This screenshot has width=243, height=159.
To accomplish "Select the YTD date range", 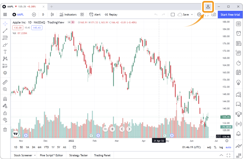I will pyautogui.click(x=46, y=147).
